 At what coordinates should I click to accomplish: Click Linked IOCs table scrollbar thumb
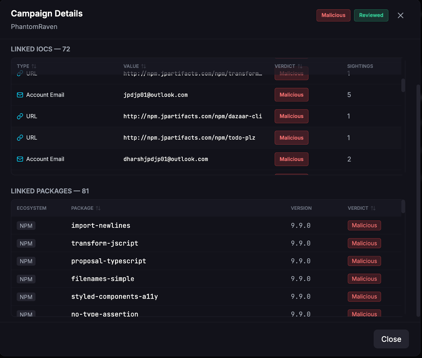[x=403, y=85]
